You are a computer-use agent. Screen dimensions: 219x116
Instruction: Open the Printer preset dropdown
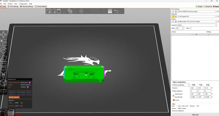point(194,22)
